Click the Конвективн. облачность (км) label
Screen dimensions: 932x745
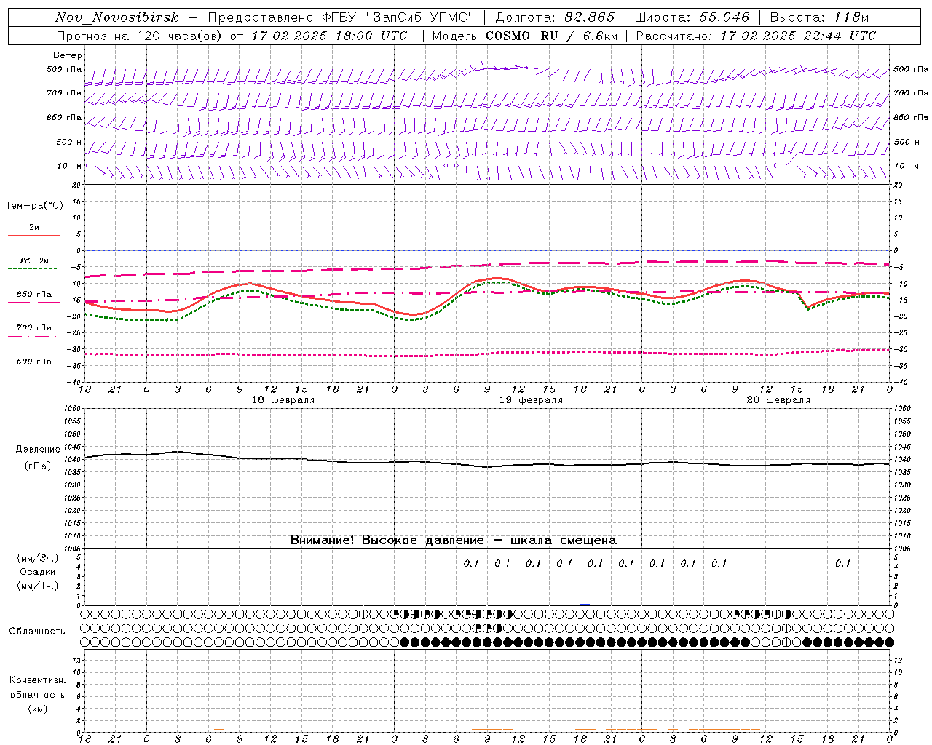(38, 694)
